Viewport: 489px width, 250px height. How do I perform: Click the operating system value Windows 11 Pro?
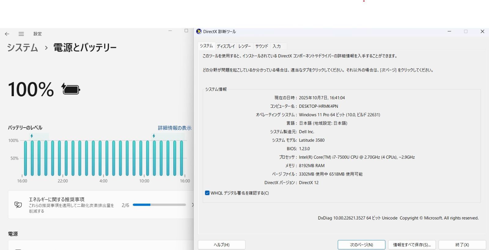[x=340, y=115]
